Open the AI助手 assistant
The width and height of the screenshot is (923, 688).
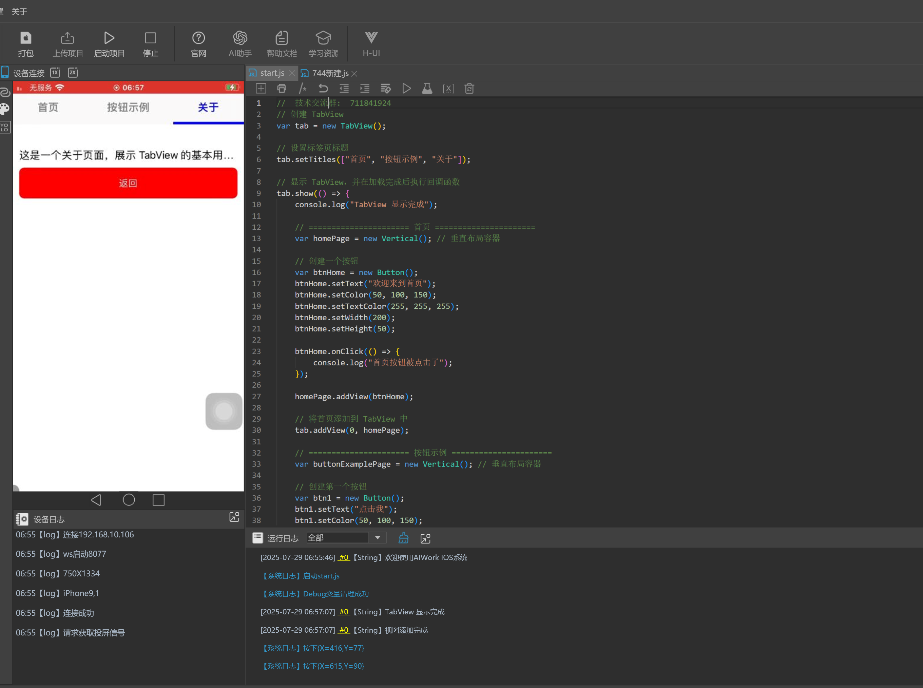tap(240, 44)
